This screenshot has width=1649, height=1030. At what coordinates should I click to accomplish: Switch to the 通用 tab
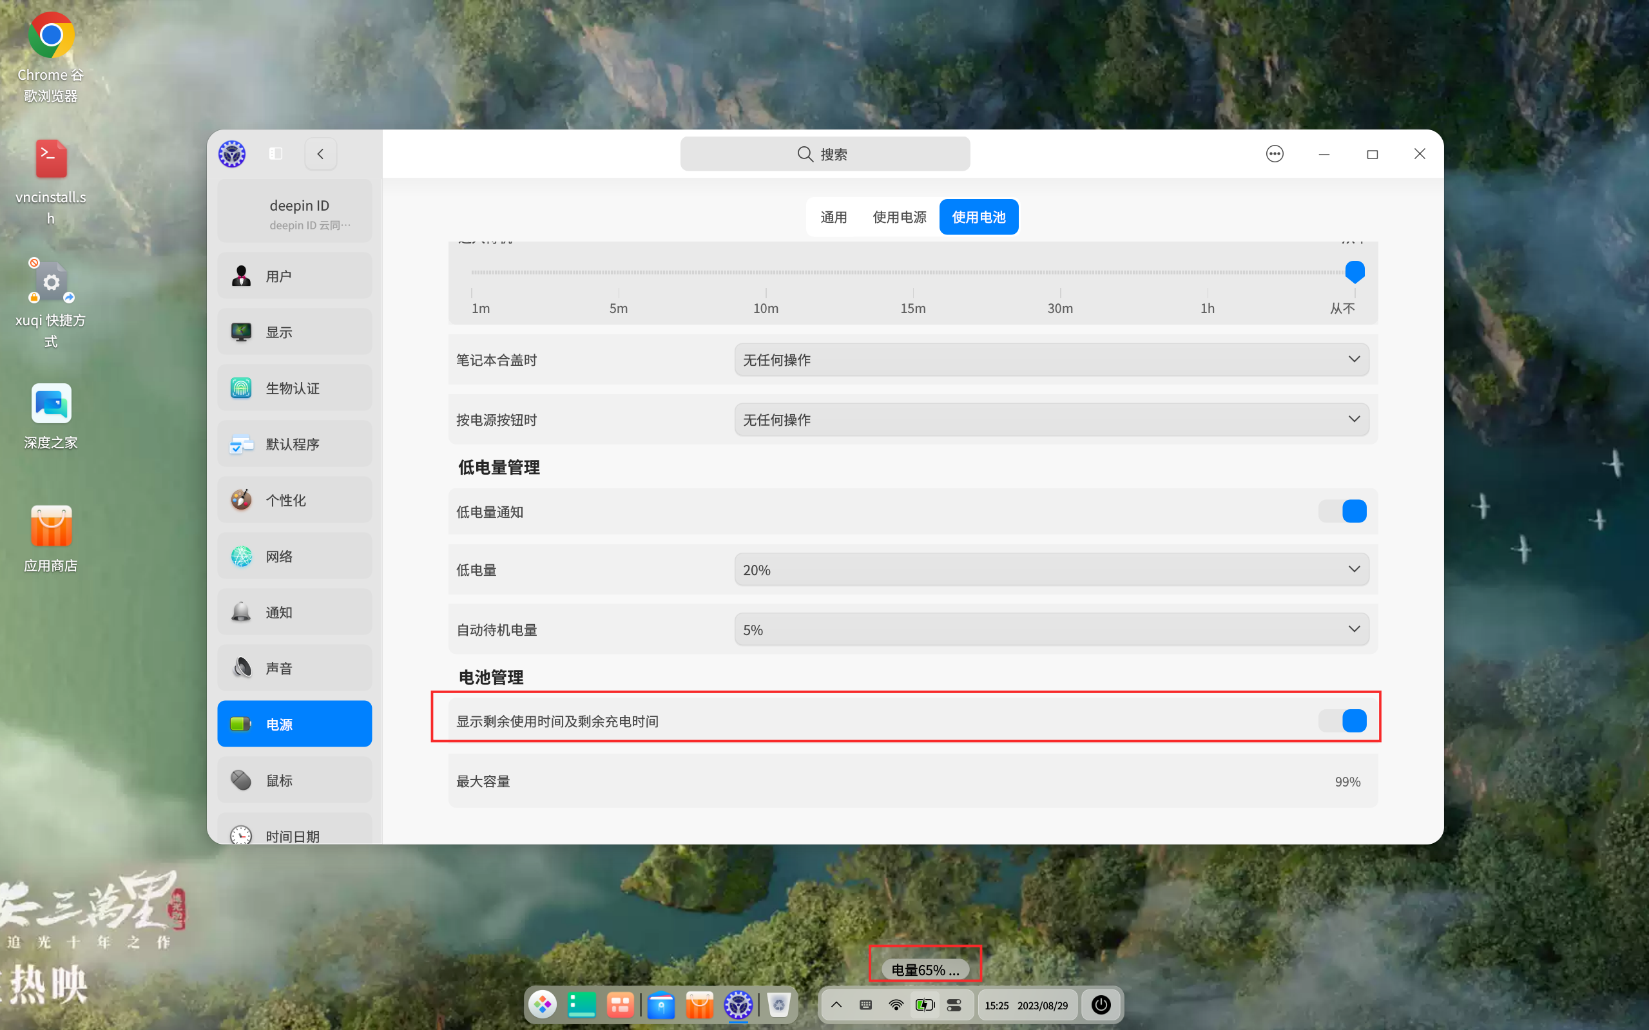(x=833, y=216)
